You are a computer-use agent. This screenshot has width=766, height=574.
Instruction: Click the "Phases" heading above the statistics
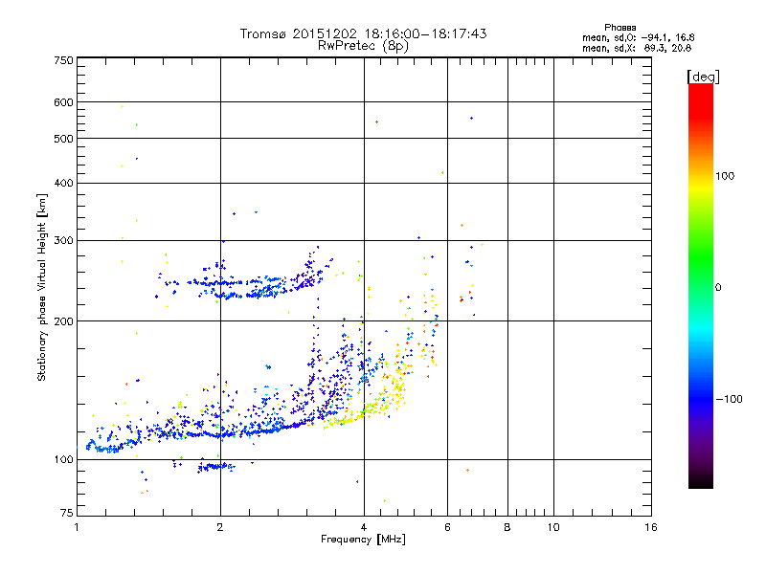(x=620, y=28)
